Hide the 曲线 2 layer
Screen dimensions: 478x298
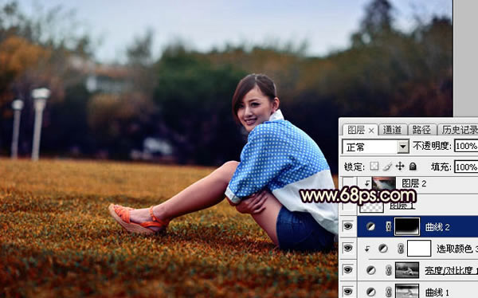pyautogui.click(x=348, y=226)
